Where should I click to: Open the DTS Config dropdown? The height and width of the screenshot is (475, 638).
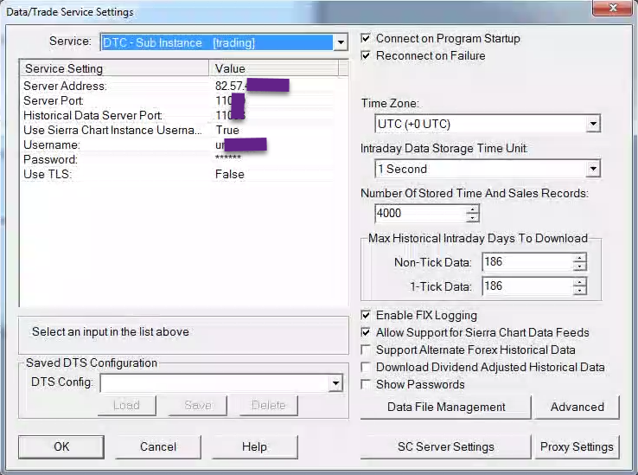335,383
